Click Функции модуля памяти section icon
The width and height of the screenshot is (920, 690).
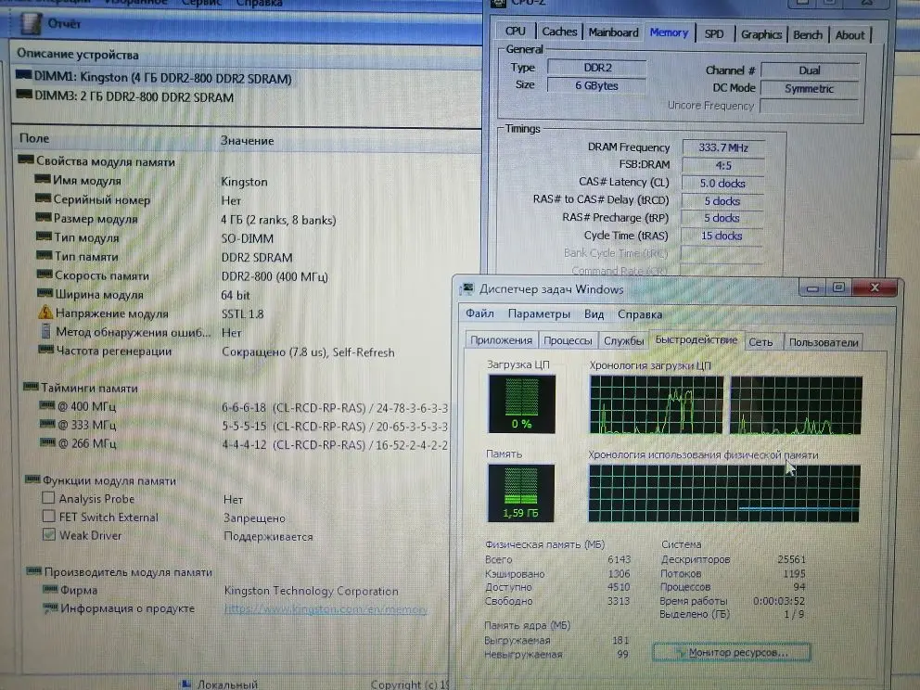pos(32,479)
